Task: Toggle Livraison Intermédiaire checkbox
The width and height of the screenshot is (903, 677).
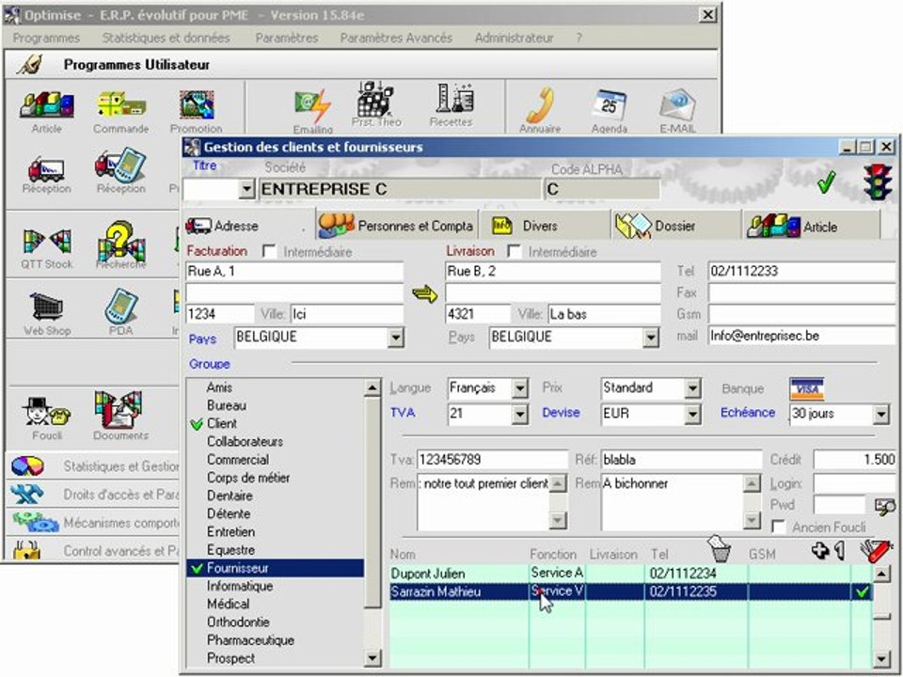Action: 515,252
